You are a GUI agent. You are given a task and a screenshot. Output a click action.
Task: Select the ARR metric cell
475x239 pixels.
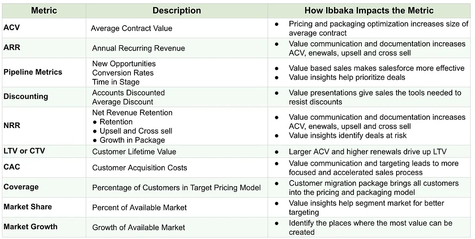[x=12, y=47]
